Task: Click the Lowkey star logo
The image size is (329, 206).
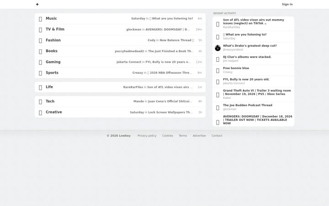Action: 37,4
